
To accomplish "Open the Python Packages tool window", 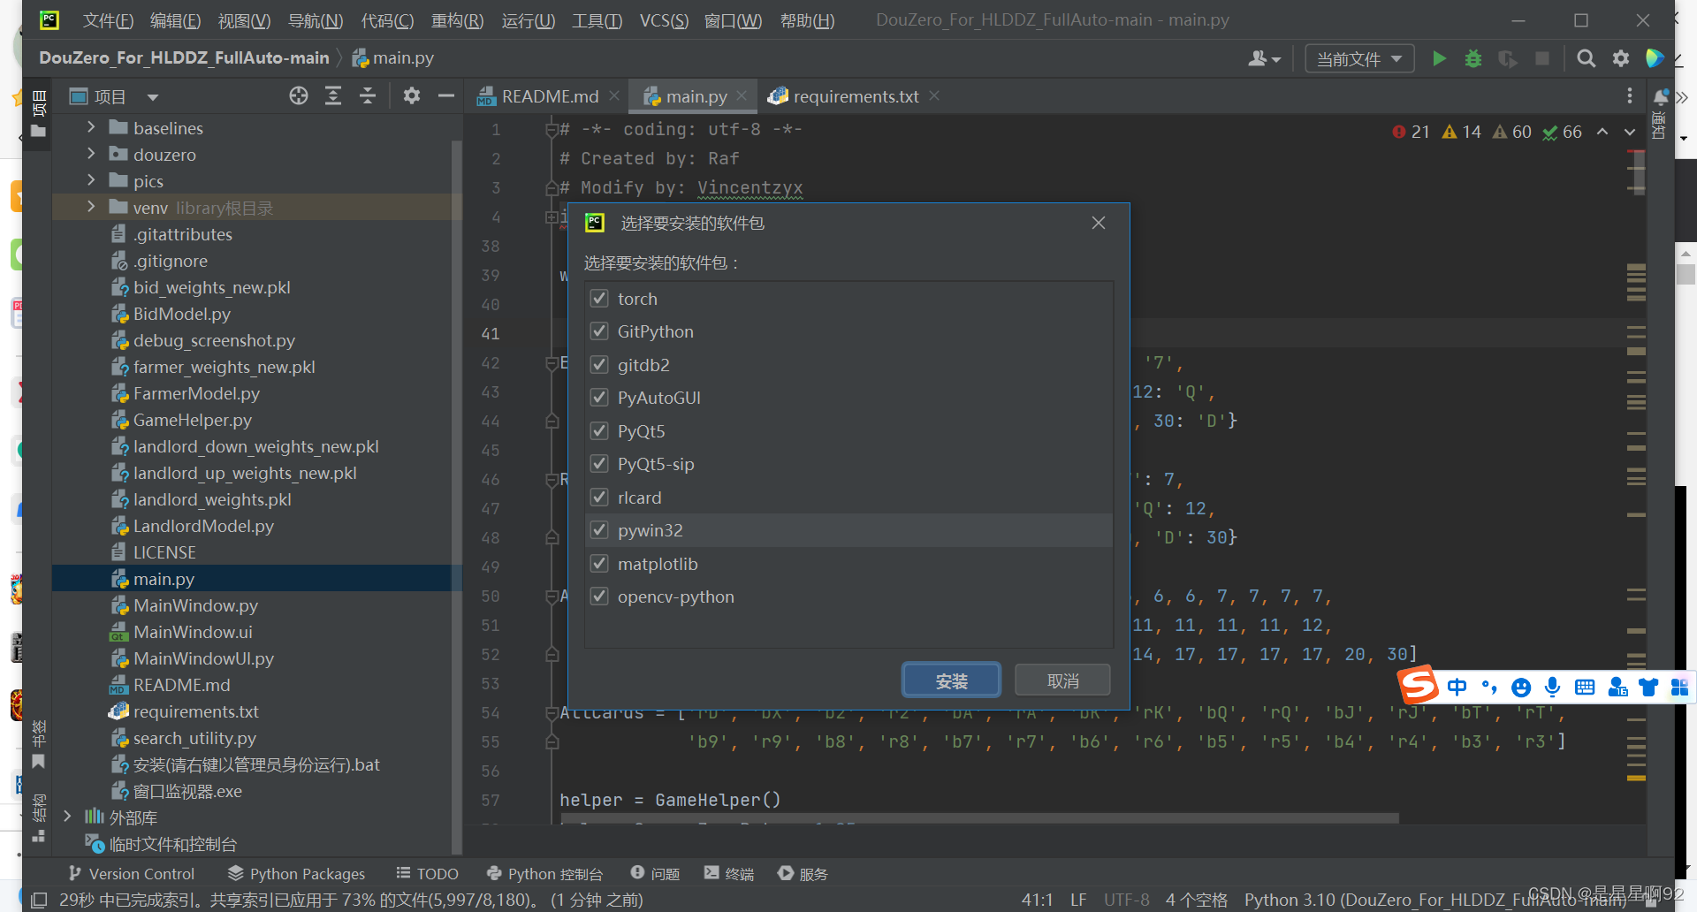I will [296, 873].
